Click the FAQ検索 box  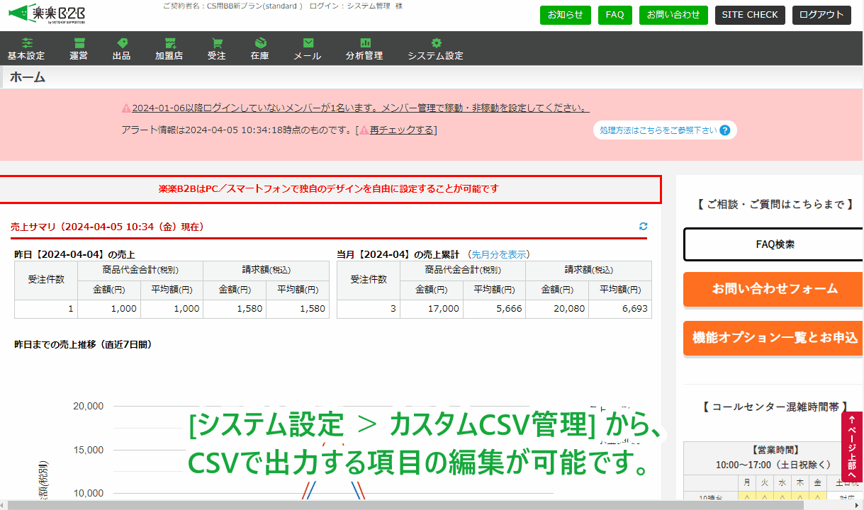(775, 244)
